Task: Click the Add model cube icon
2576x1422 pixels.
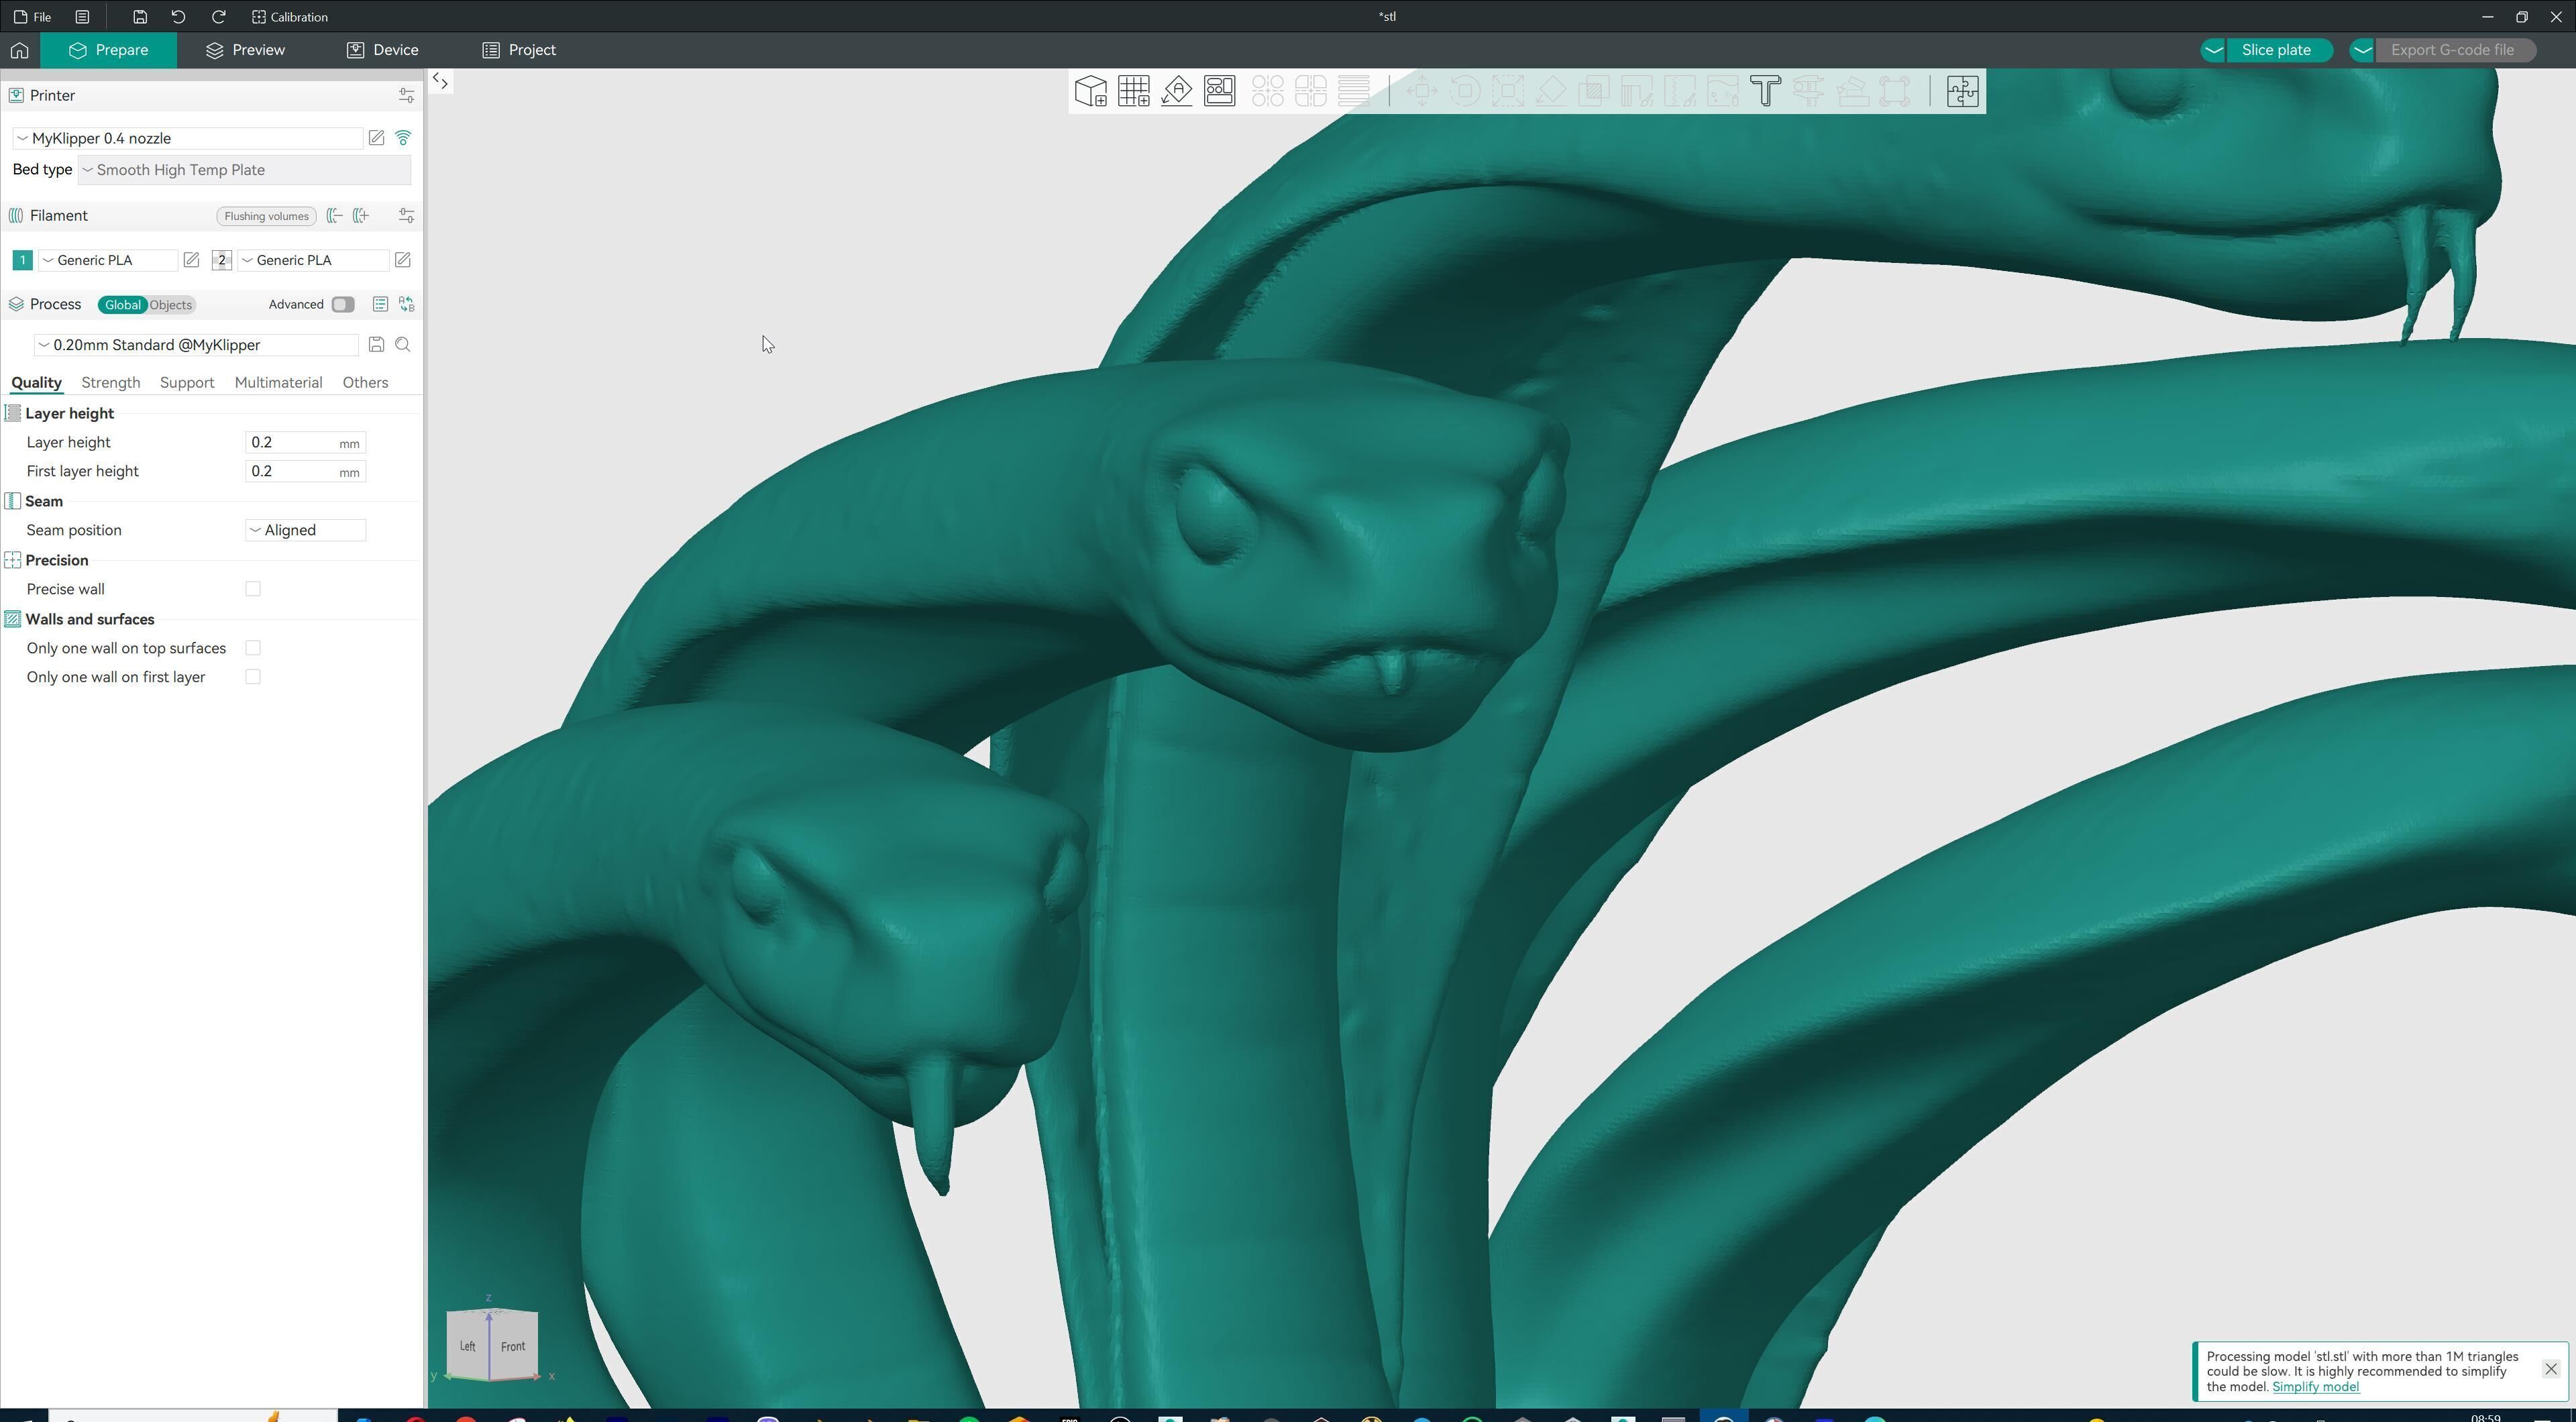Action: pyautogui.click(x=1090, y=91)
